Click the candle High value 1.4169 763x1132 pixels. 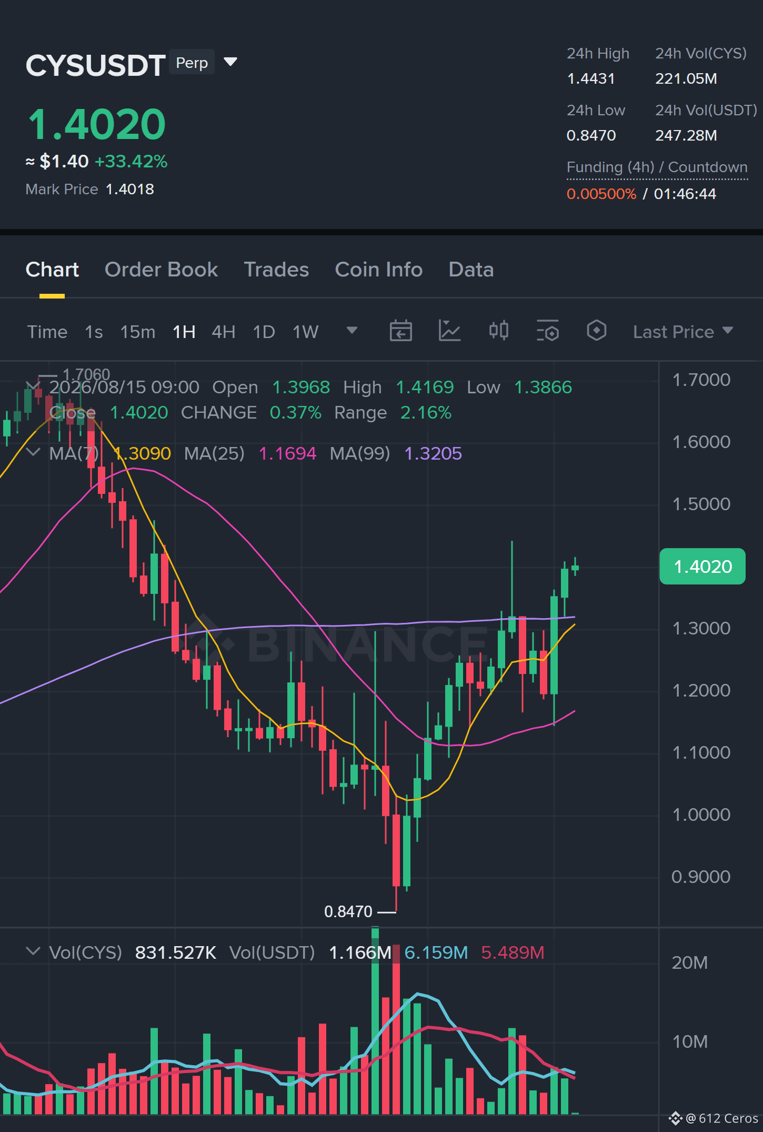coord(425,388)
